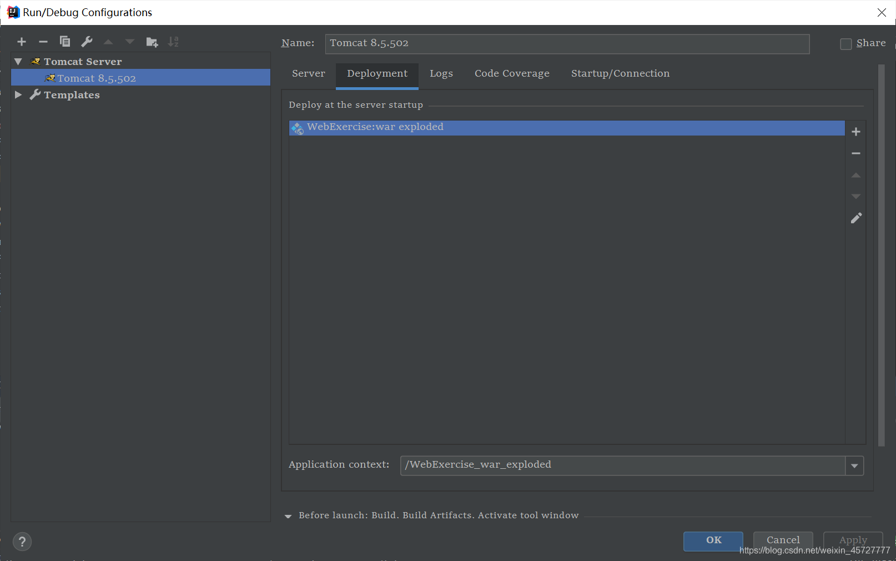Viewport: 896px width, 561px height.
Task: Add a new run configuration
Action: coord(21,41)
